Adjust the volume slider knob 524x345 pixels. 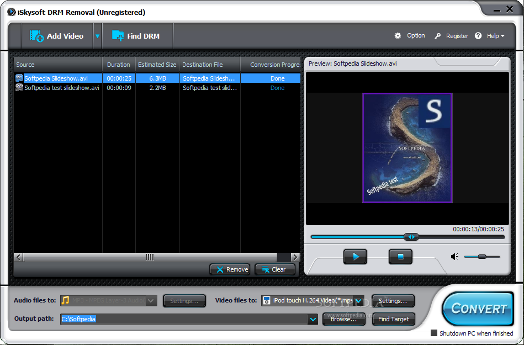tap(482, 257)
